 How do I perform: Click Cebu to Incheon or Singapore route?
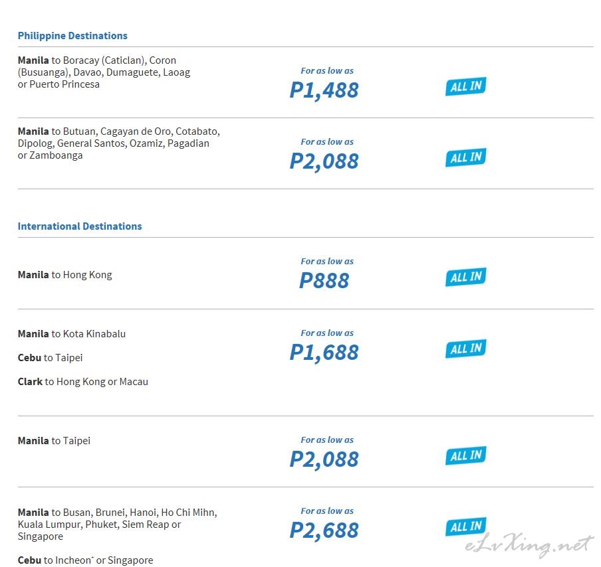[x=86, y=560]
